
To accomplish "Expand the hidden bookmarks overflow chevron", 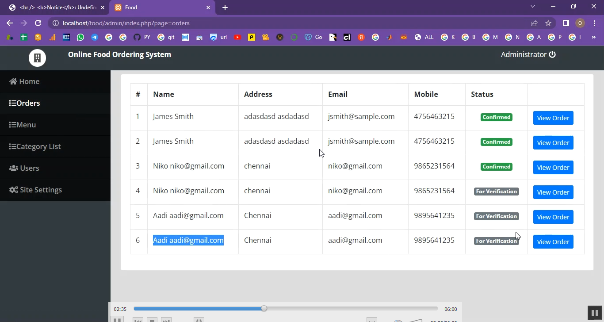I will click(x=593, y=37).
